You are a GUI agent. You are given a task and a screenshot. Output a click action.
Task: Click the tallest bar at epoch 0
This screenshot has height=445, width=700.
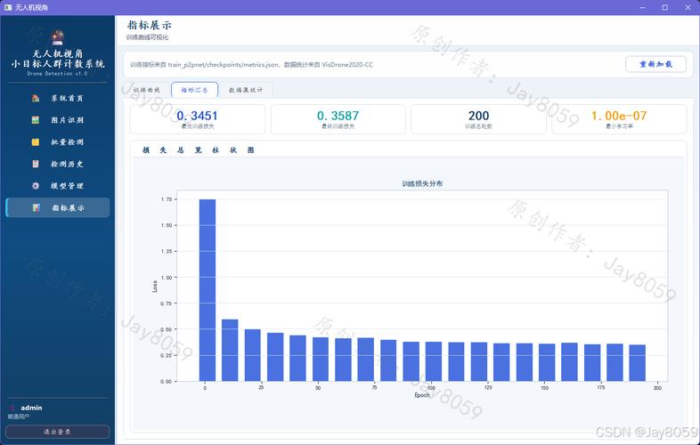[x=208, y=290]
